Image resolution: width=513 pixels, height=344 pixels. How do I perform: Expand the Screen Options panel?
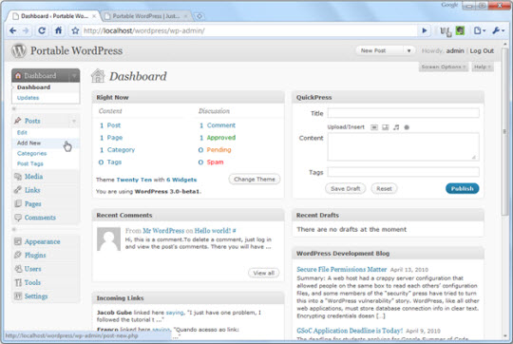[444, 67]
